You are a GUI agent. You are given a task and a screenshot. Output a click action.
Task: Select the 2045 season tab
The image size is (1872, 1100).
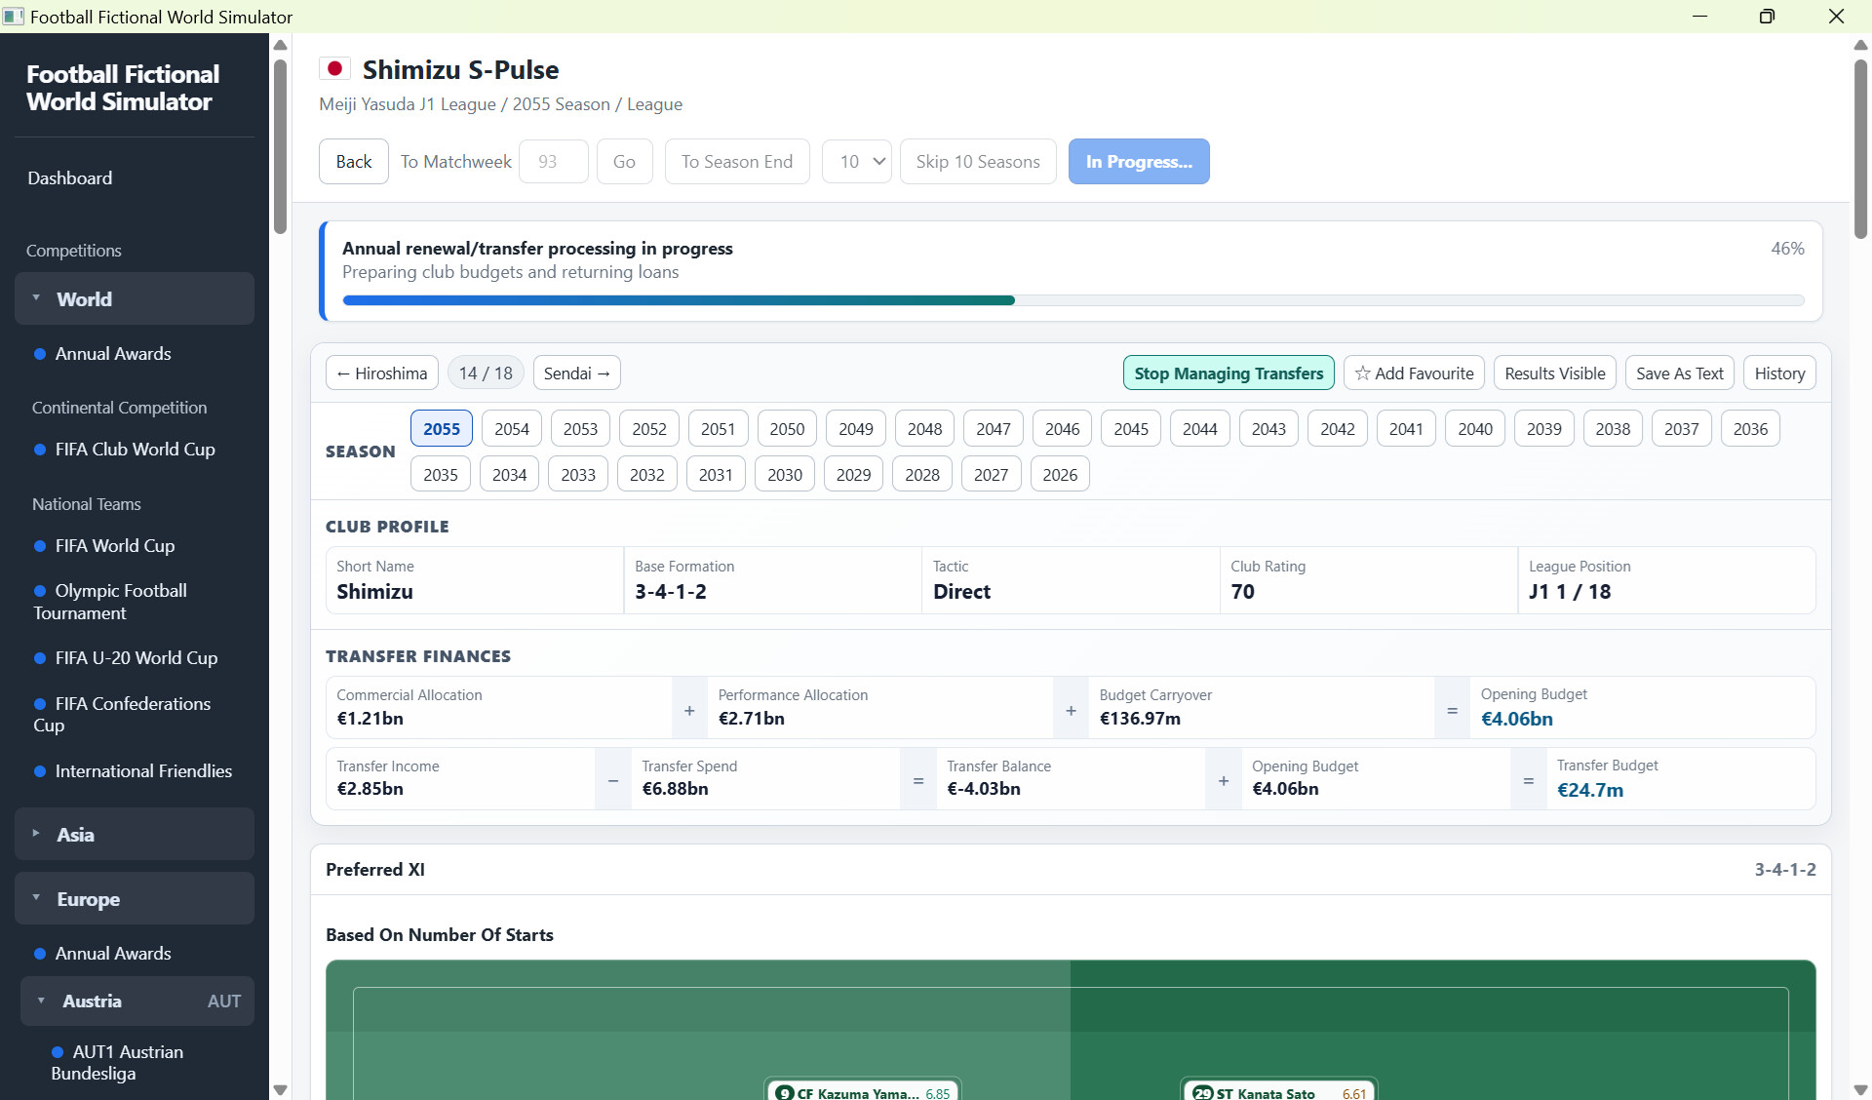[x=1131, y=429]
